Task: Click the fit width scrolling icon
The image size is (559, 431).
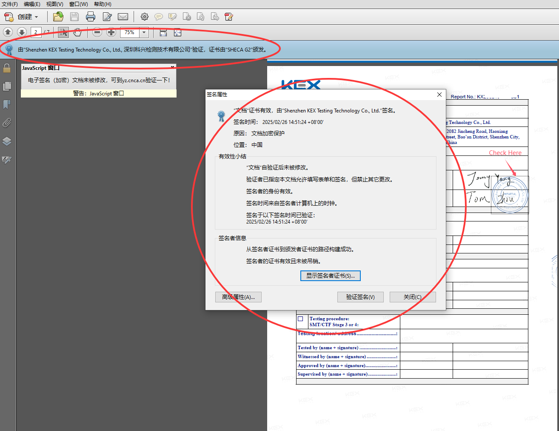Action: (163, 32)
